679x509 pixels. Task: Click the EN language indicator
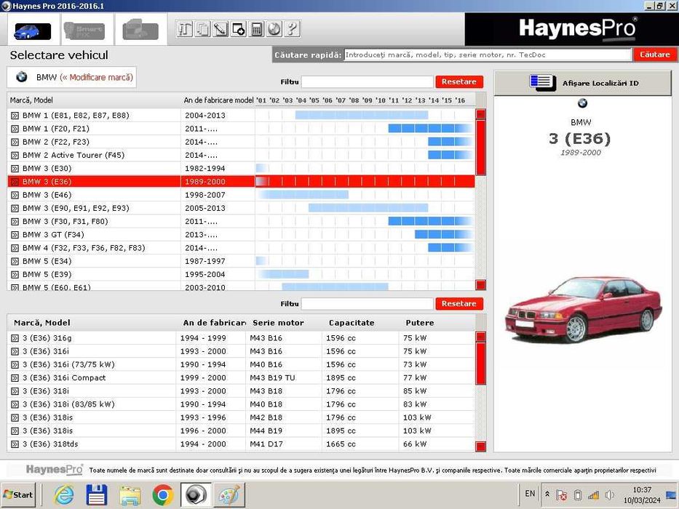point(530,494)
